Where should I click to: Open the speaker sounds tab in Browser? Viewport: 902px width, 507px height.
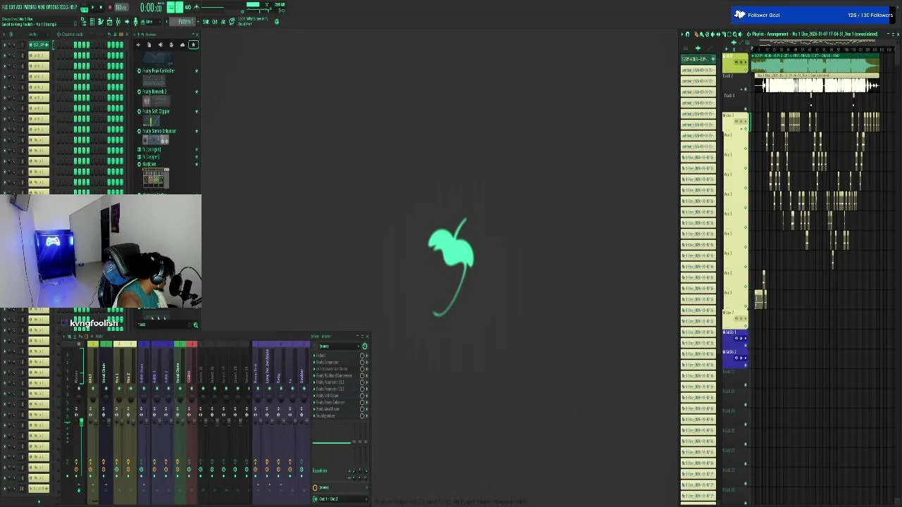point(160,44)
